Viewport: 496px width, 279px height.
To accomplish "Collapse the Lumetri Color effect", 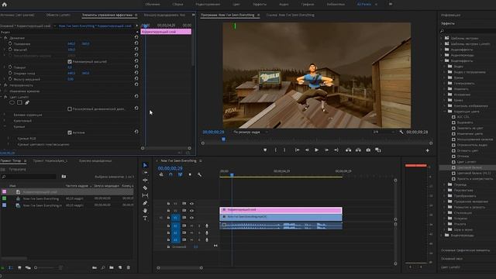I will click(x=2, y=97).
